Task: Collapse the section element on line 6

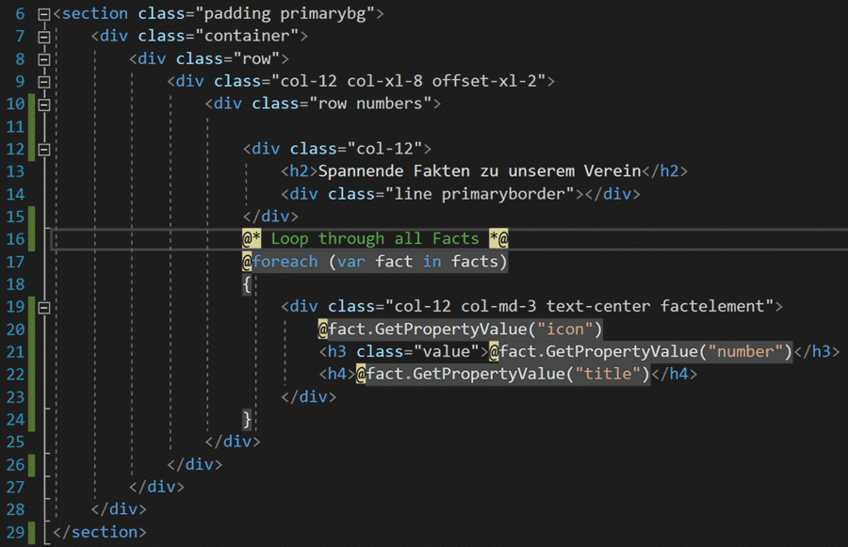Action: pyautogui.click(x=44, y=14)
